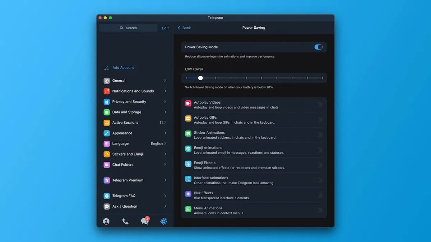The image size is (431, 242).
Task: Click the Ask a Question bubble icon
Action: tap(107, 207)
